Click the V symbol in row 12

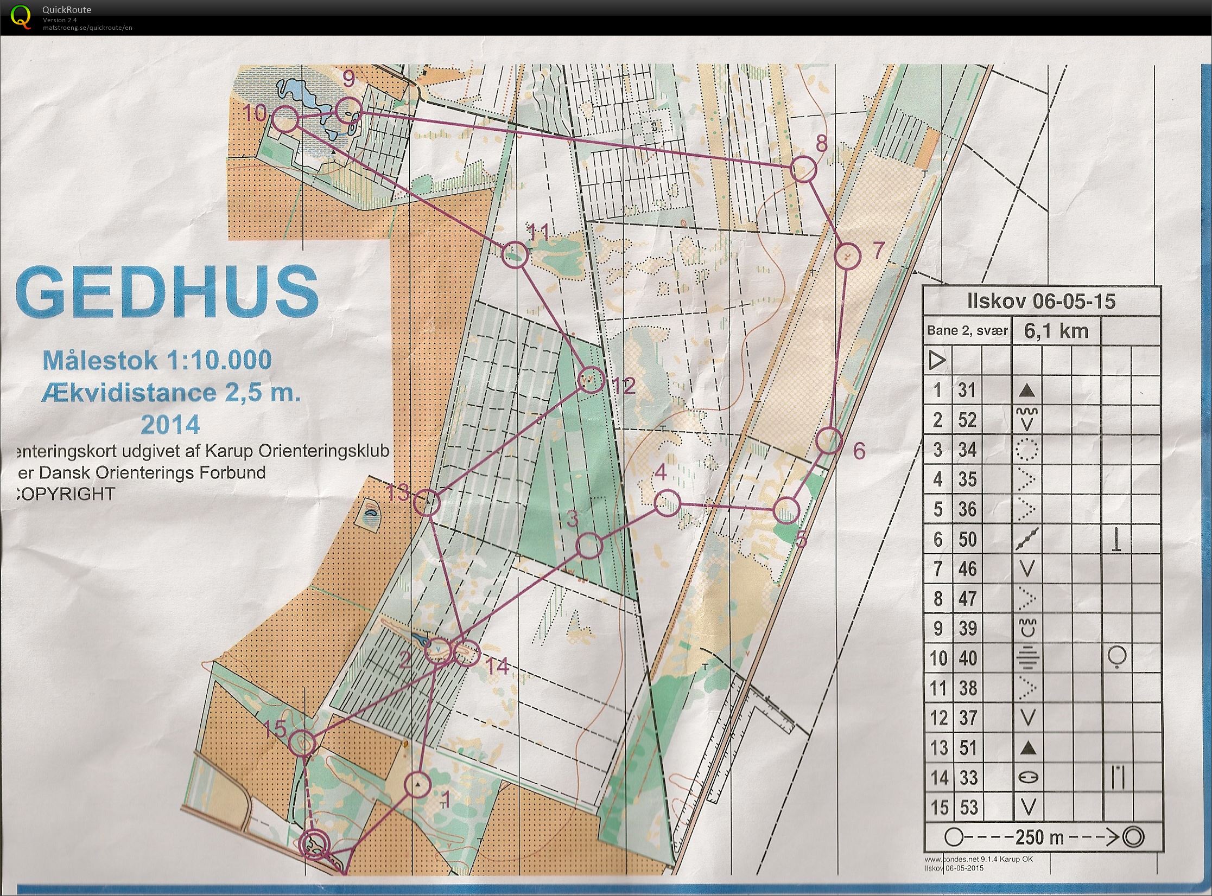click(x=1027, y=718)
